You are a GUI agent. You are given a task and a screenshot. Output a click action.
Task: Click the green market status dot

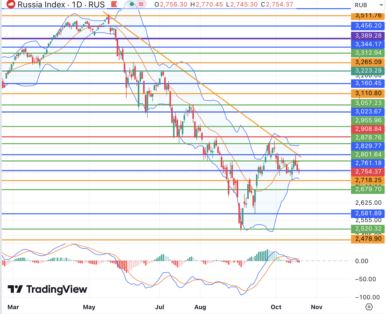132,4
